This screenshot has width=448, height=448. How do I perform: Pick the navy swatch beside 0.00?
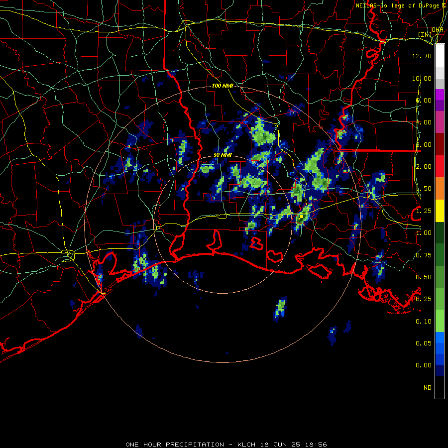coord(440,371)
